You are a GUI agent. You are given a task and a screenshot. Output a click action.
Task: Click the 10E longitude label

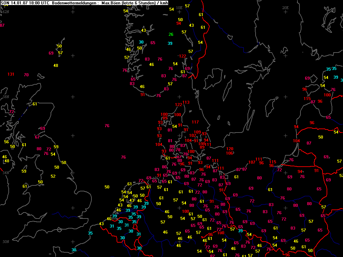click(179, 7)
